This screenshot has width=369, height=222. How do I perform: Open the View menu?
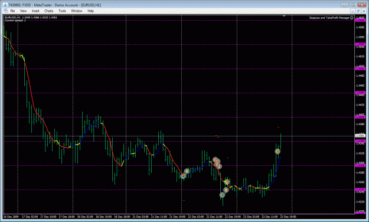tap(23, 11)
